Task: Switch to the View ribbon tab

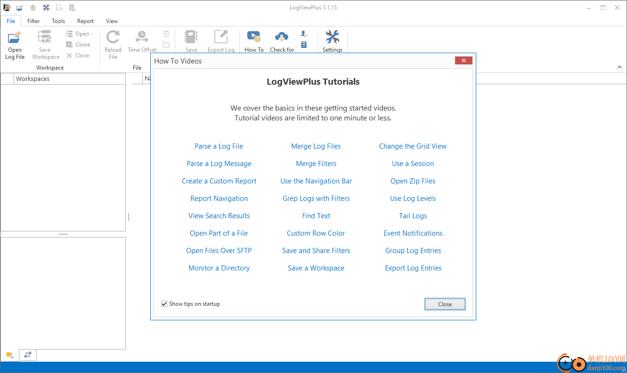Action: coord(112,21)
